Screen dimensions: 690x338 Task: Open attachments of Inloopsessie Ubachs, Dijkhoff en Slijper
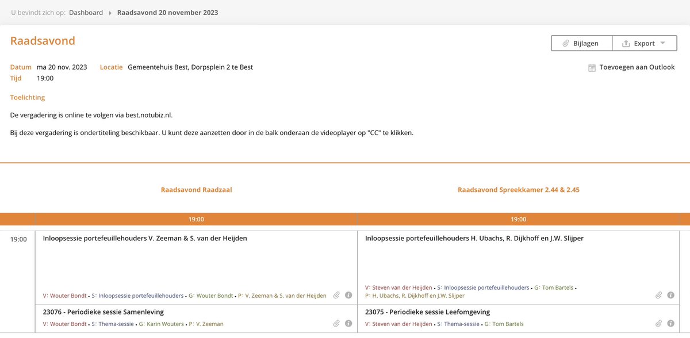pos(659,295)
